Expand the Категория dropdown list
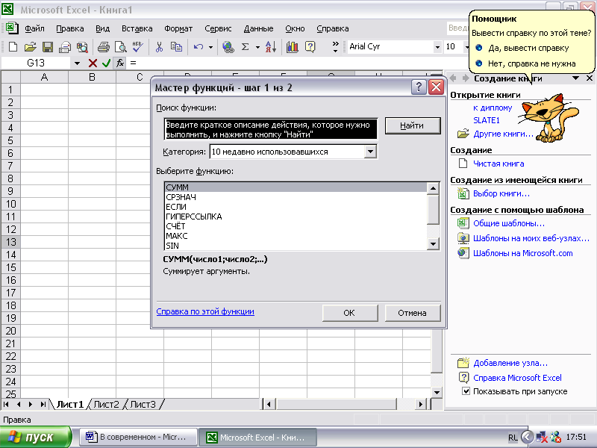 (370, 152)
